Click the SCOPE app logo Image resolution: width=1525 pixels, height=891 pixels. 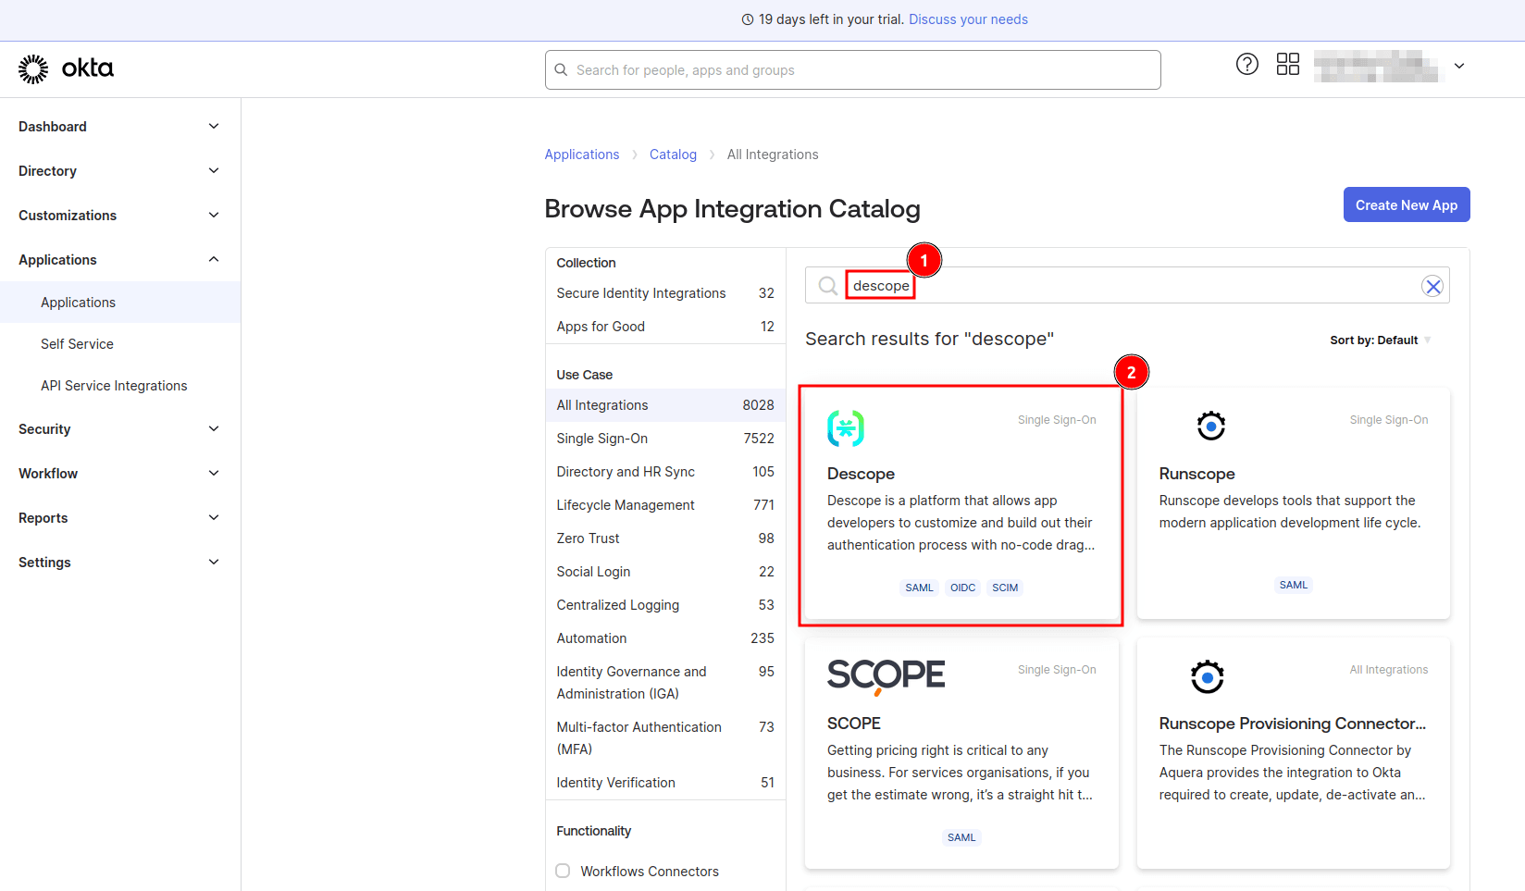(x=886, y=675)
